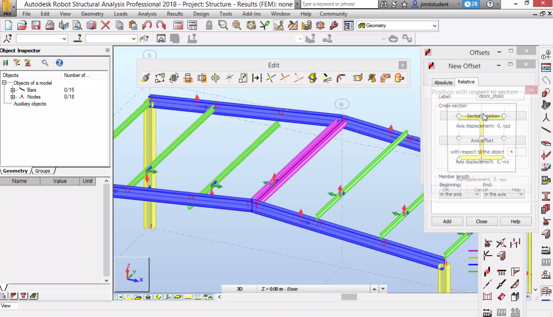Click the Name column header in properties table
This screenshot has width=553, height=317.
click(x=20, y=181)
